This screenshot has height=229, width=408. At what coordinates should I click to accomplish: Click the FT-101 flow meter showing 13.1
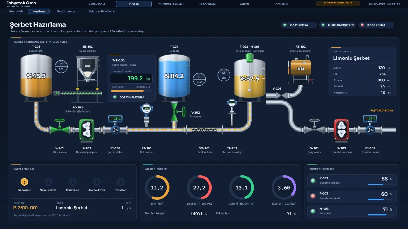click(115, 125)
